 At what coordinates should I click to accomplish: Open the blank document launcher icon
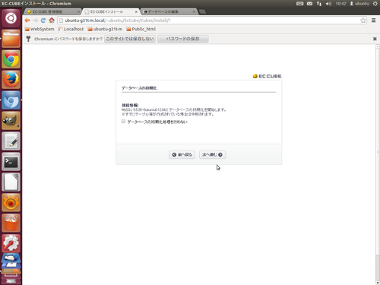(x=11, y=182)
